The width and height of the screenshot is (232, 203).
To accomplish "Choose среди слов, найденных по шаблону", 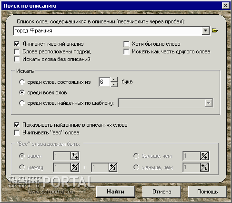I will (x=22, y=103).
